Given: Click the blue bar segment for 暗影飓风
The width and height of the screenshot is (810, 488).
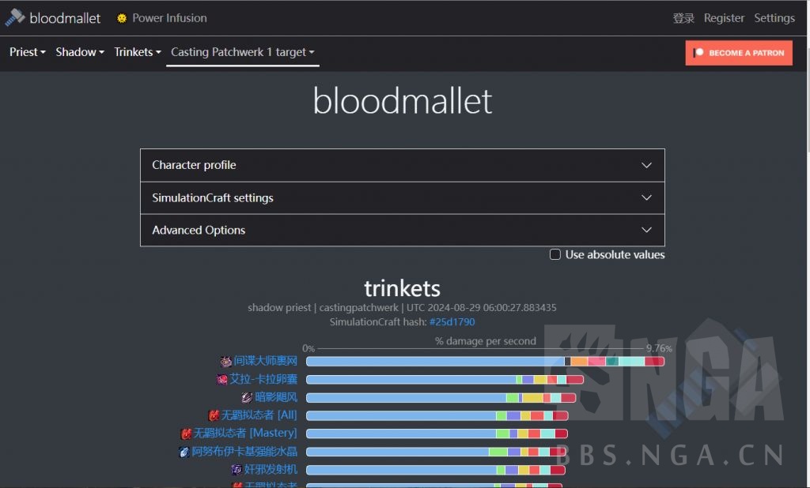Looking at the screenshot, I should point(405,397).
